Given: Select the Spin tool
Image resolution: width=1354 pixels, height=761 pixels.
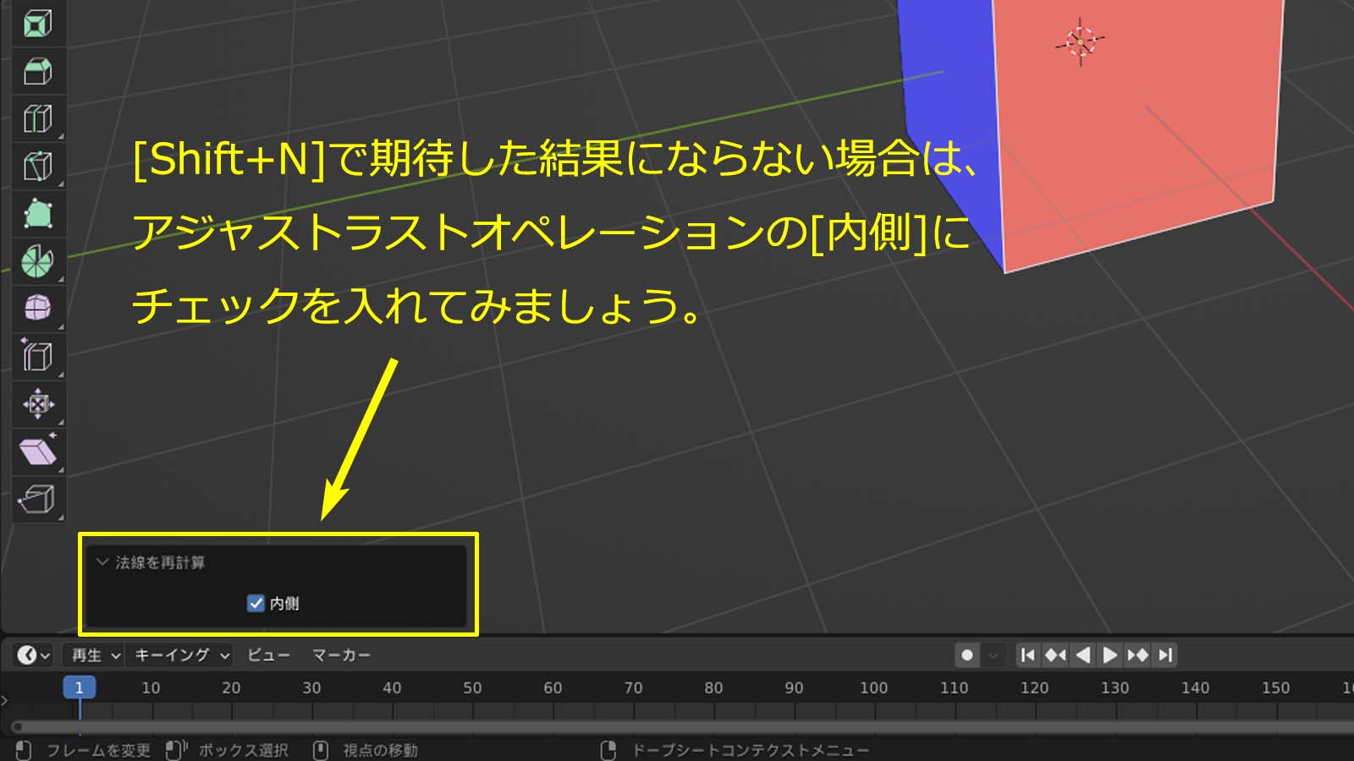Looking at the screenshot, I should point(37,261).
